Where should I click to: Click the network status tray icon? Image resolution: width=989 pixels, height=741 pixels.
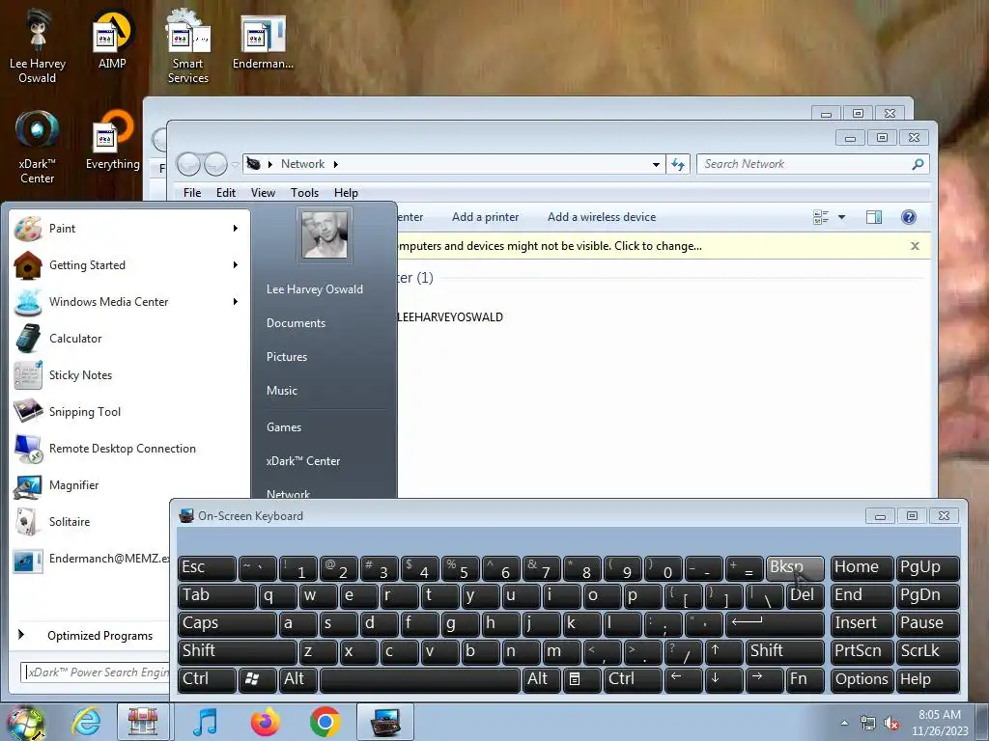(x=868, y=724)
